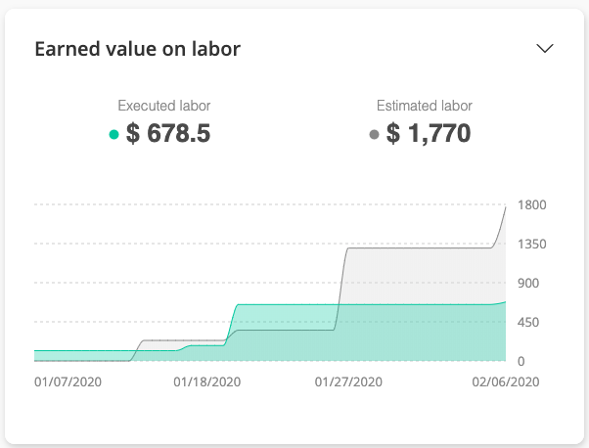Click the 01/18/2020 axis date

[x=207, y=381]
